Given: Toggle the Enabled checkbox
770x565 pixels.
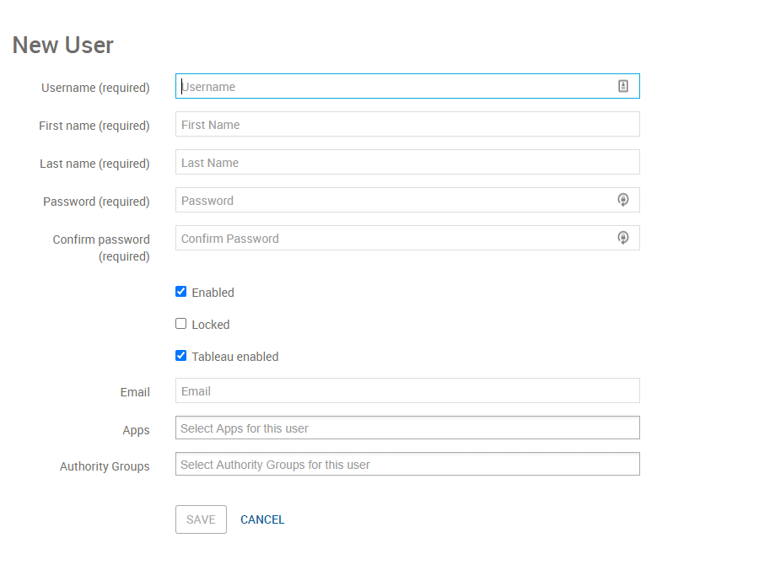Looking at the screenshot, I should pos(180,292).
